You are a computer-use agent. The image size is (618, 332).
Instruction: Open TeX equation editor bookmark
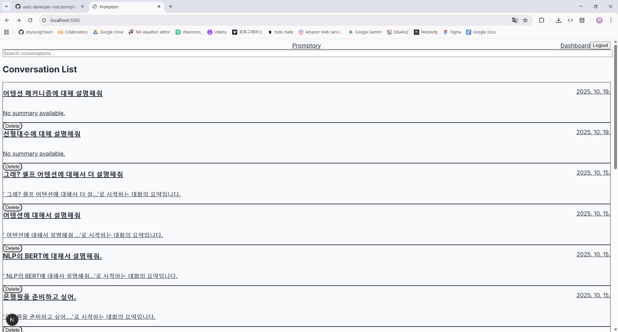click(x=149, y=32)
